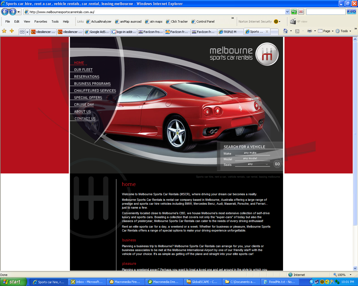Image resolution: width=358 pixels, height=286 pixels.
Task: Click the page scrollbar up arrow
Action: point(355,39)
